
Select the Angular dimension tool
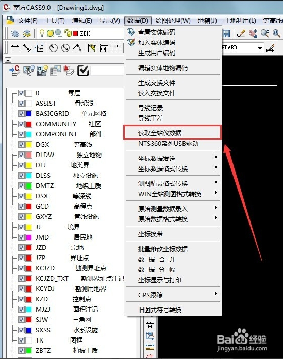(x=77, y=48)
